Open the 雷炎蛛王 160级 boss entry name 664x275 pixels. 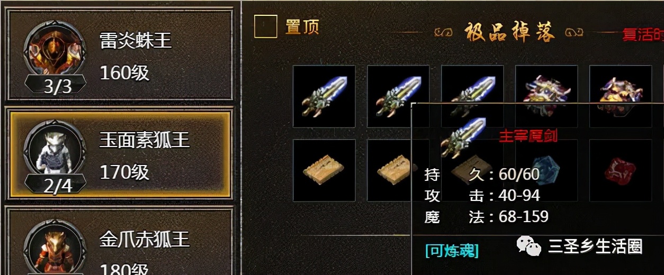(x=136, y=40)
